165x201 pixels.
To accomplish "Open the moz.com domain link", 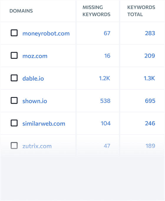I will point(35,56).
